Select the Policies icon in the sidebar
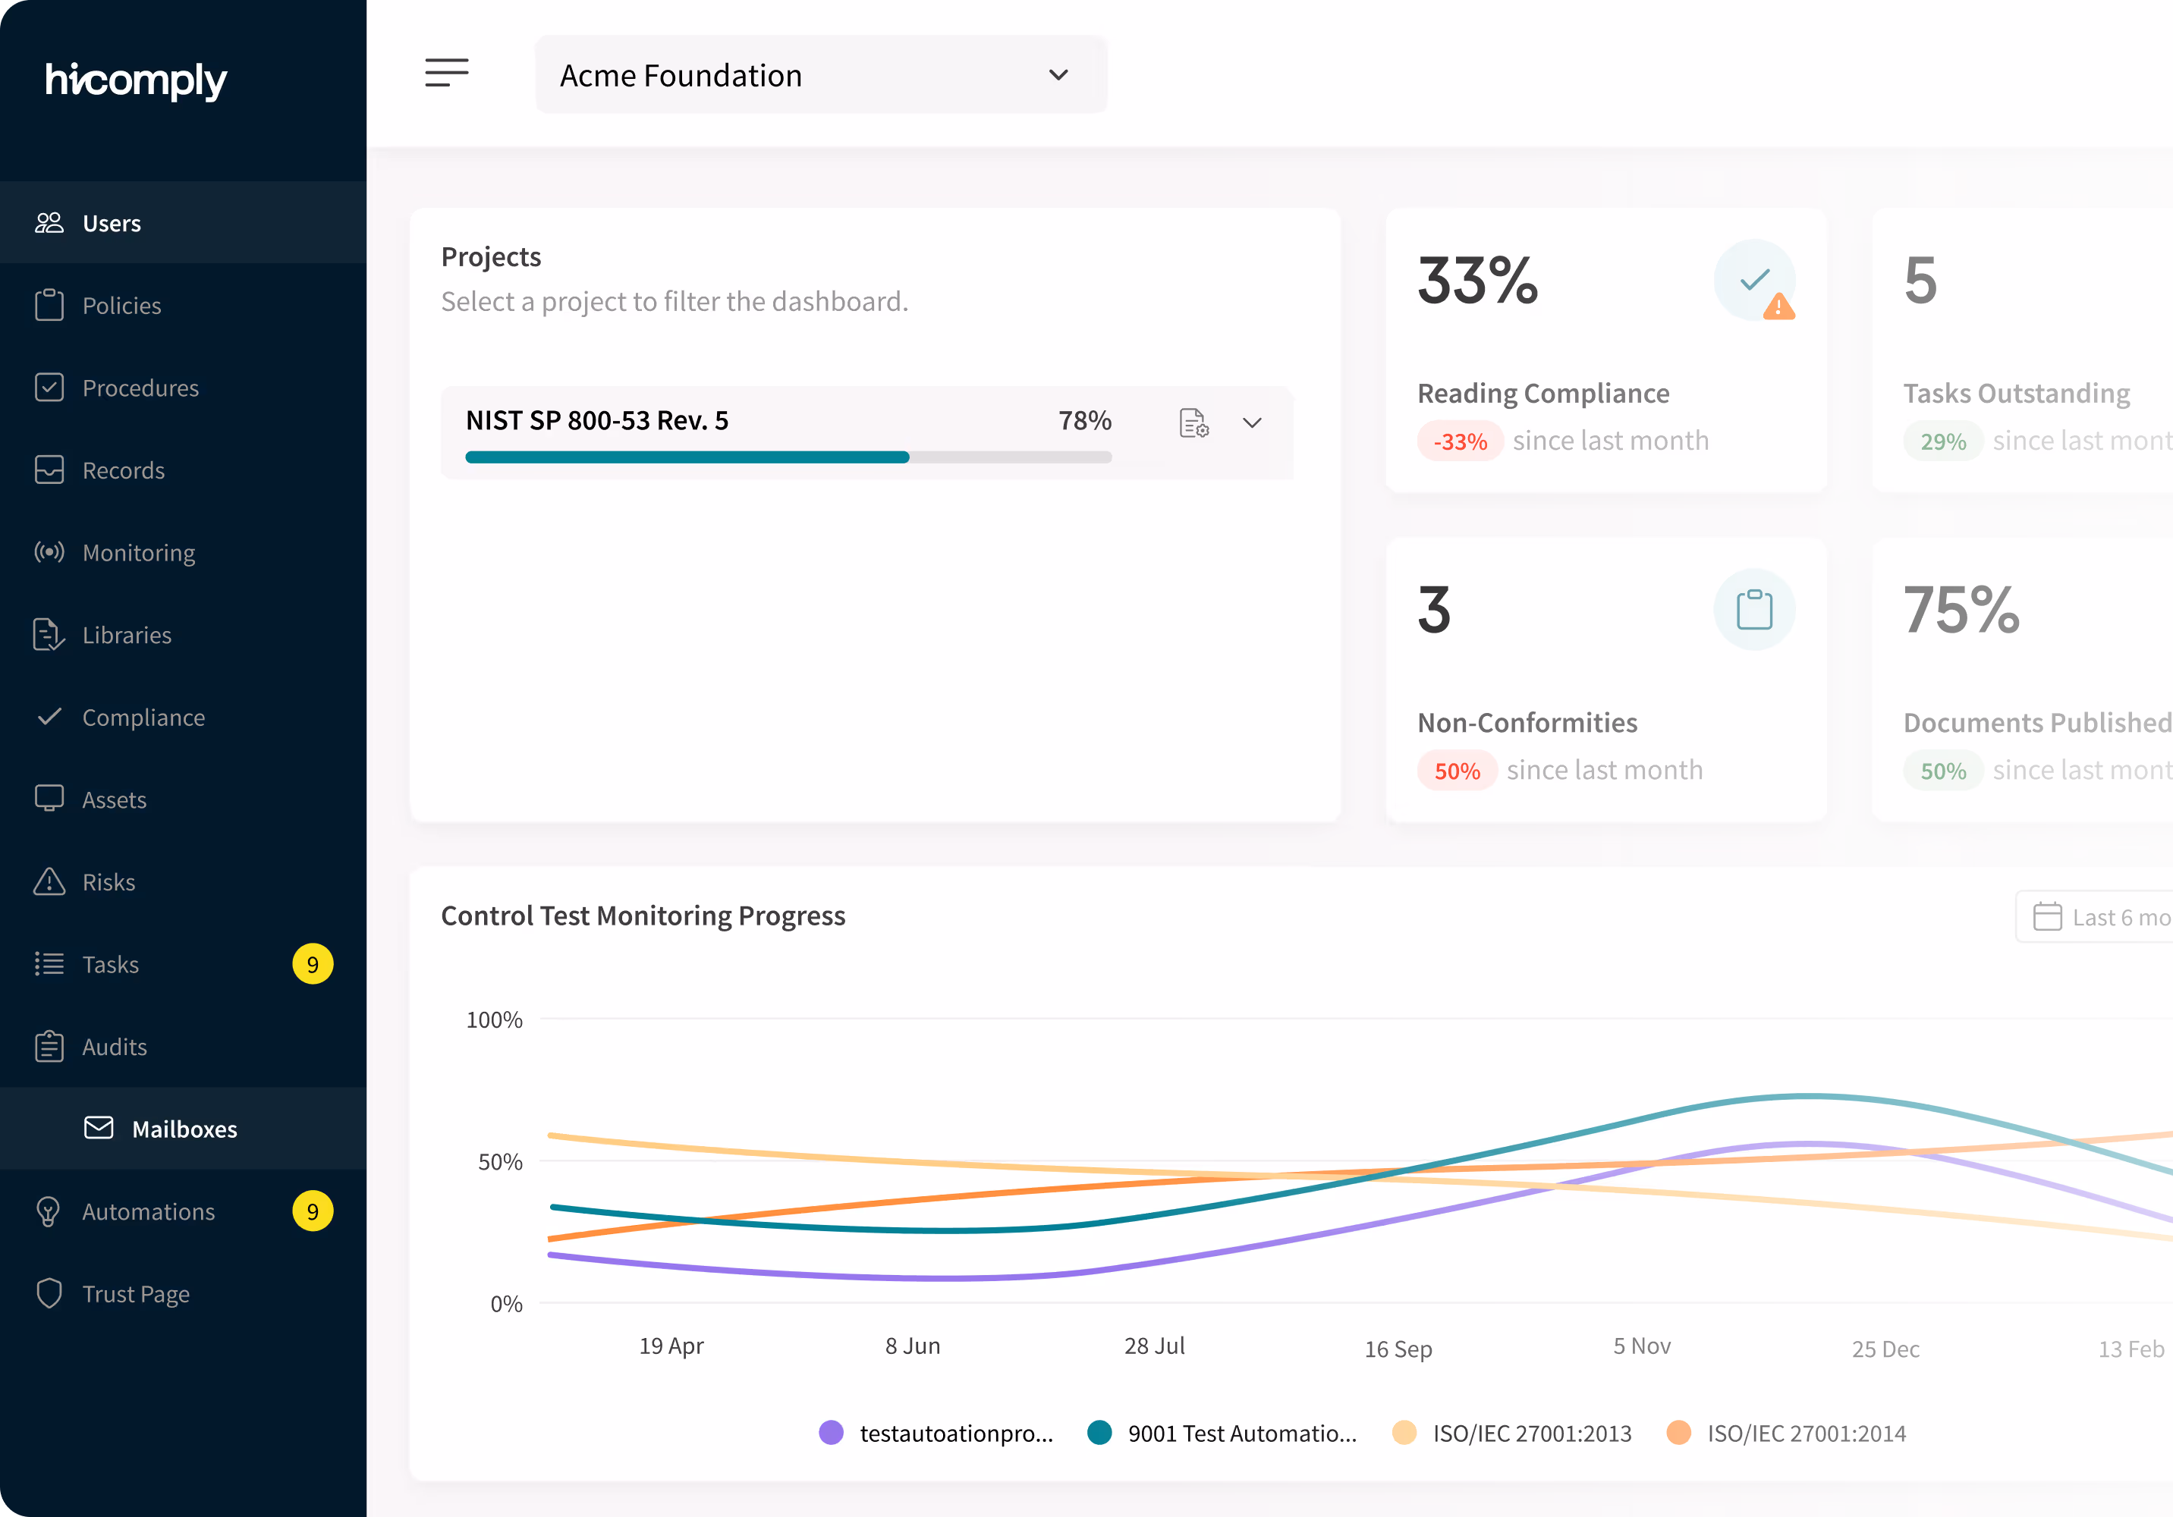This screenshot has width=2173, height=1517. [50, 305]
